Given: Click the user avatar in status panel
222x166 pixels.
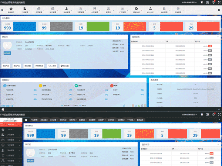Looking at the screenshot, I should click(x=7, y=46).
